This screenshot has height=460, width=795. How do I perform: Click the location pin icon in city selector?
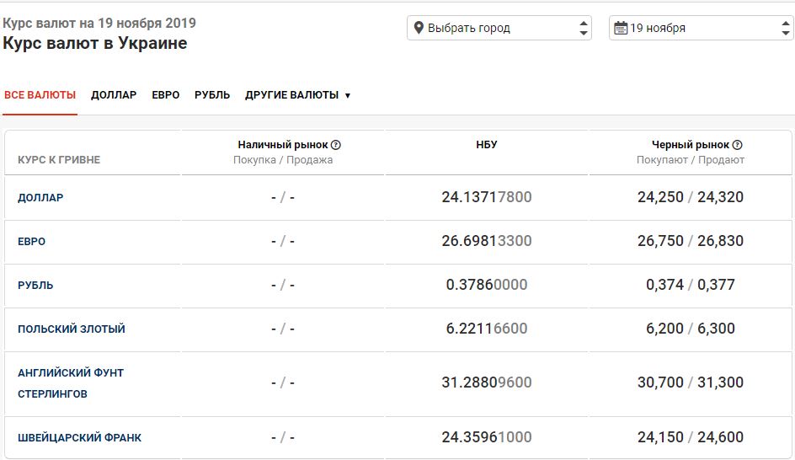(418, 28)
